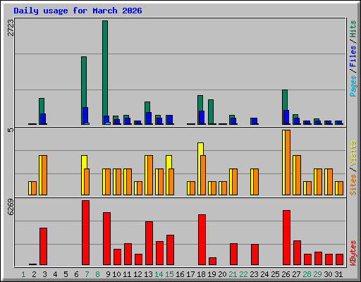Viewport: 361px width, 282px height.
Task: Select the red KBytes bar for day 7
Action: click(86, 233)
